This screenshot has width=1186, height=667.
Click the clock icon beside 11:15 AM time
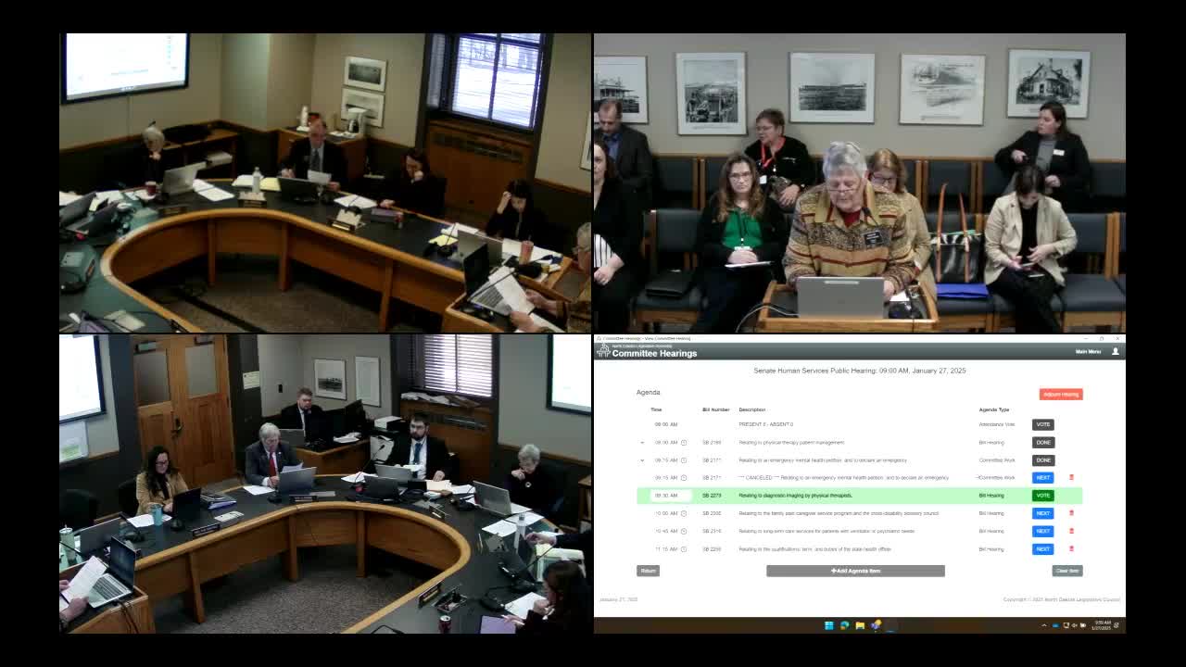(684, 548)
